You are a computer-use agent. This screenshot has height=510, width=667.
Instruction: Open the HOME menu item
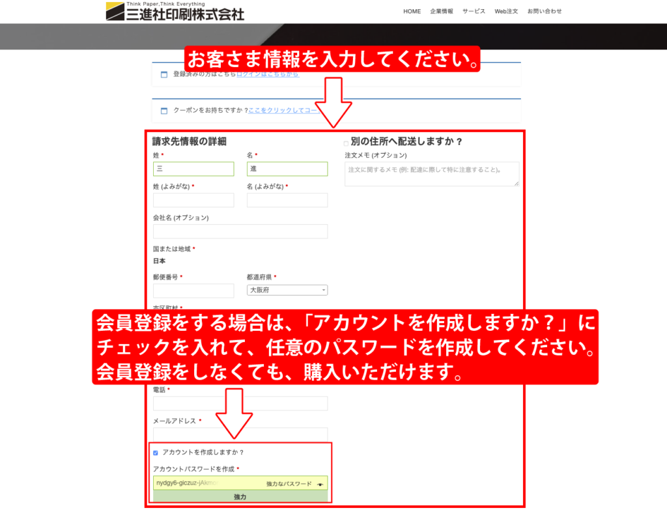click(x=412, y=12)
